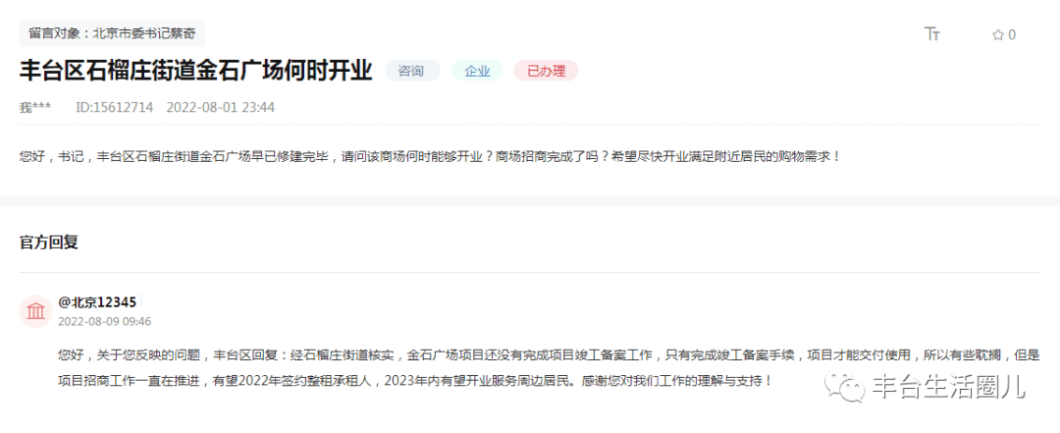
Task: Select the official reply paragraph from 丰台区
Action: (549, 367)
